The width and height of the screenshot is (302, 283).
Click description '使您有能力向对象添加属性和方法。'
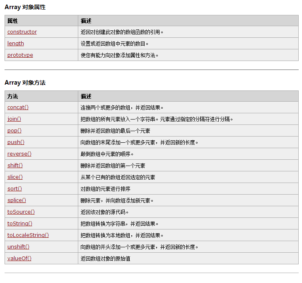pyautogui.click(x=119, y=55)
